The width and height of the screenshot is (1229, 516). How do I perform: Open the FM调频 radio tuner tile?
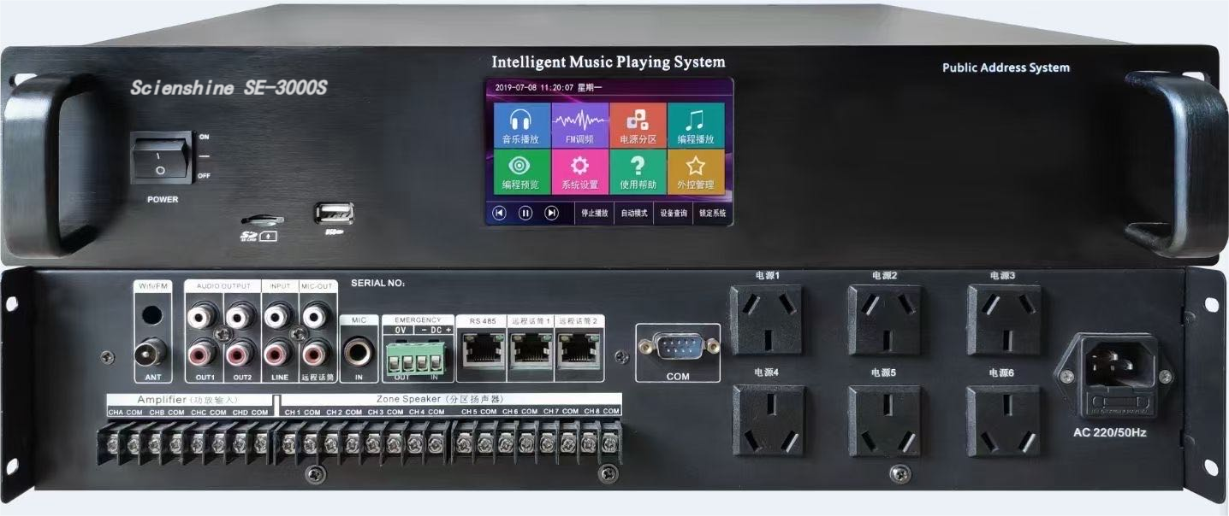pos(579,126)
